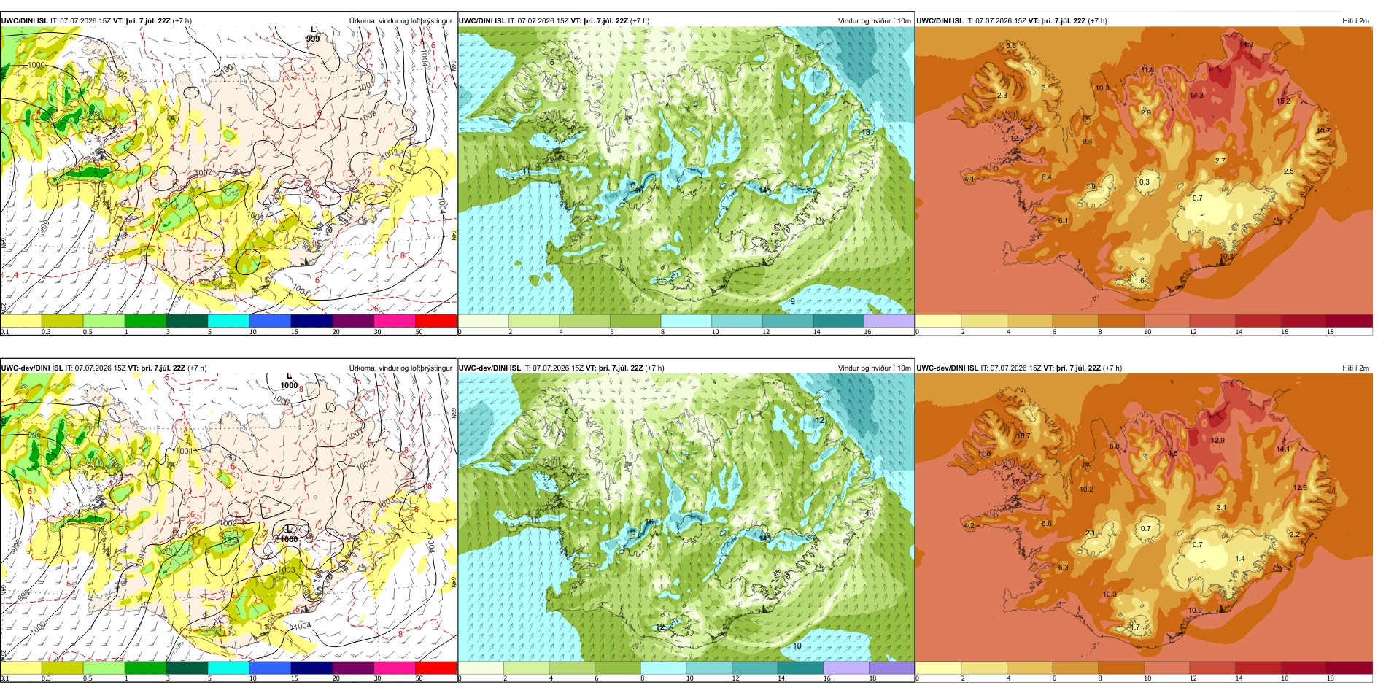Pick the red 50 swatch in UWC precipitation legend
The height and width of the screenshot is (693, 1386).
coord(435,320)
